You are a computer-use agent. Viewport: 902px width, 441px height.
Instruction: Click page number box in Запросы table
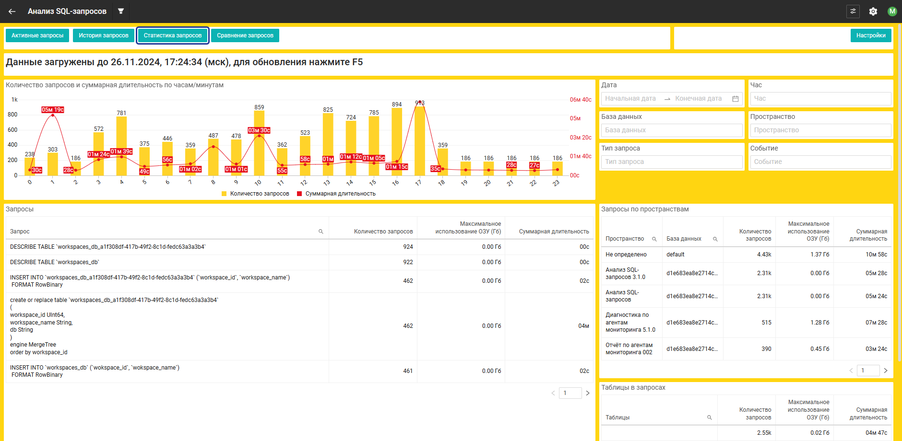(570, 393)
